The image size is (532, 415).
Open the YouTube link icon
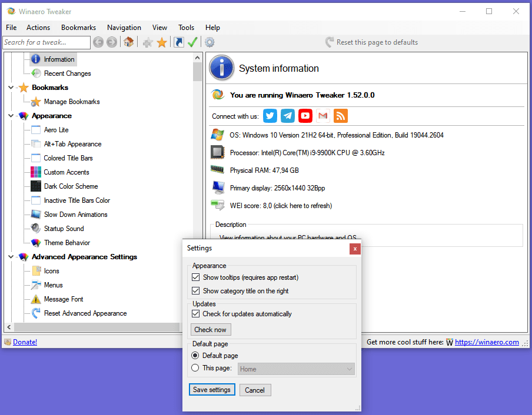tap(305, 116)
